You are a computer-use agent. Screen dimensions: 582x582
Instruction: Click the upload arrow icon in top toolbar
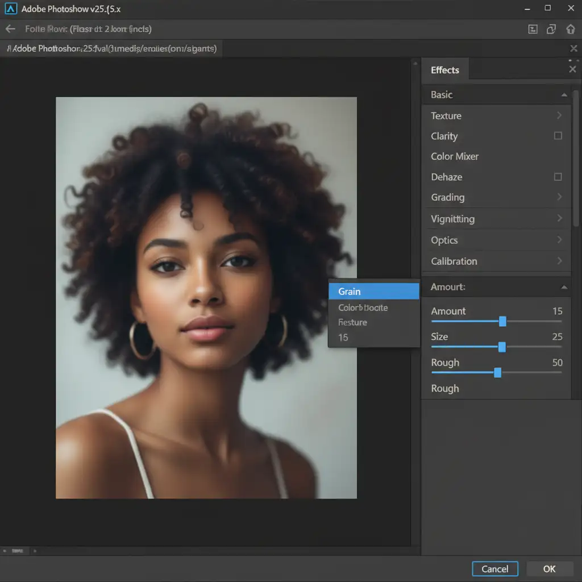coord(571,30)
